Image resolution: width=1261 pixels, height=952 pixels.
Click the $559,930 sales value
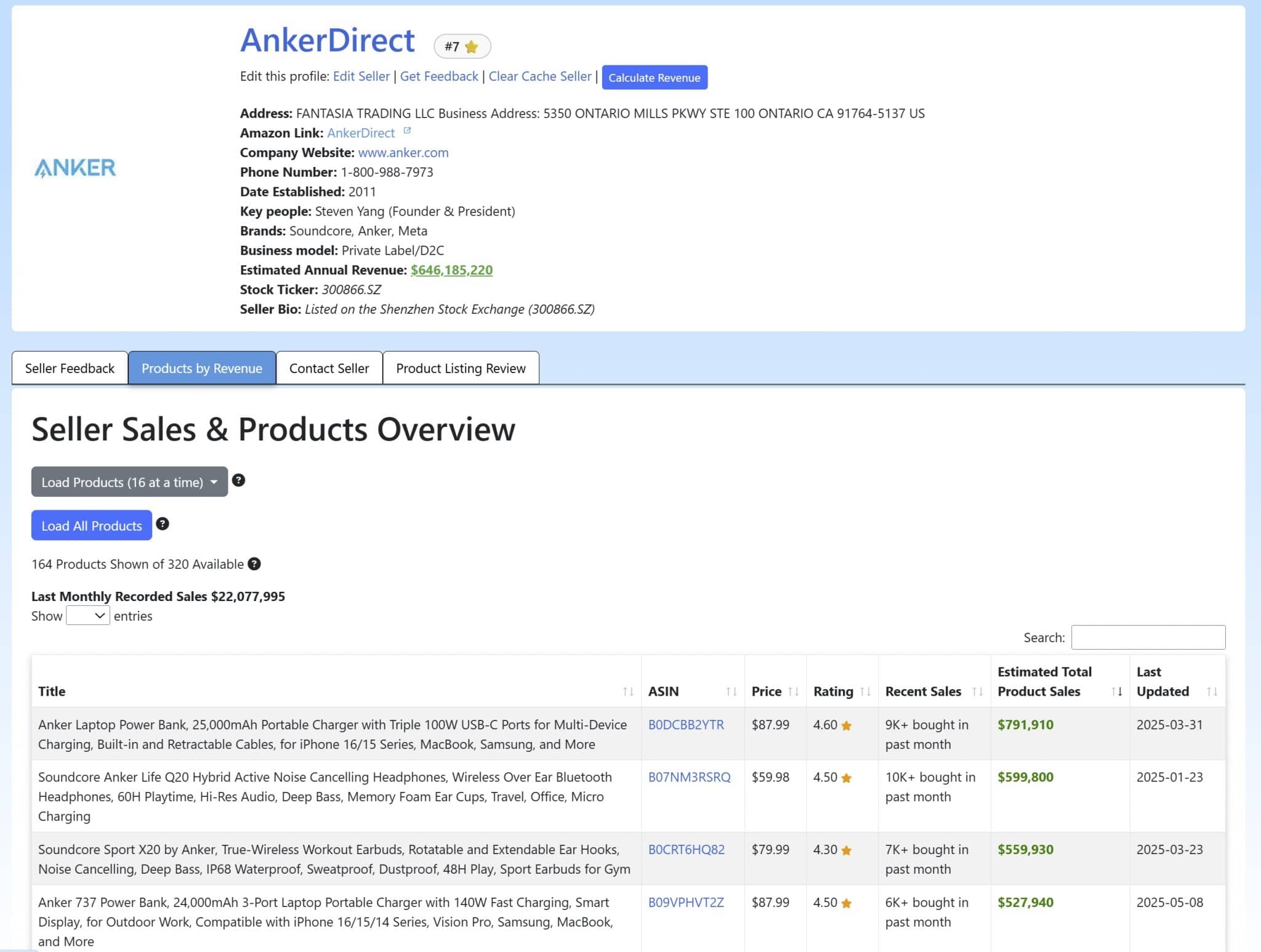point(1026,849)
